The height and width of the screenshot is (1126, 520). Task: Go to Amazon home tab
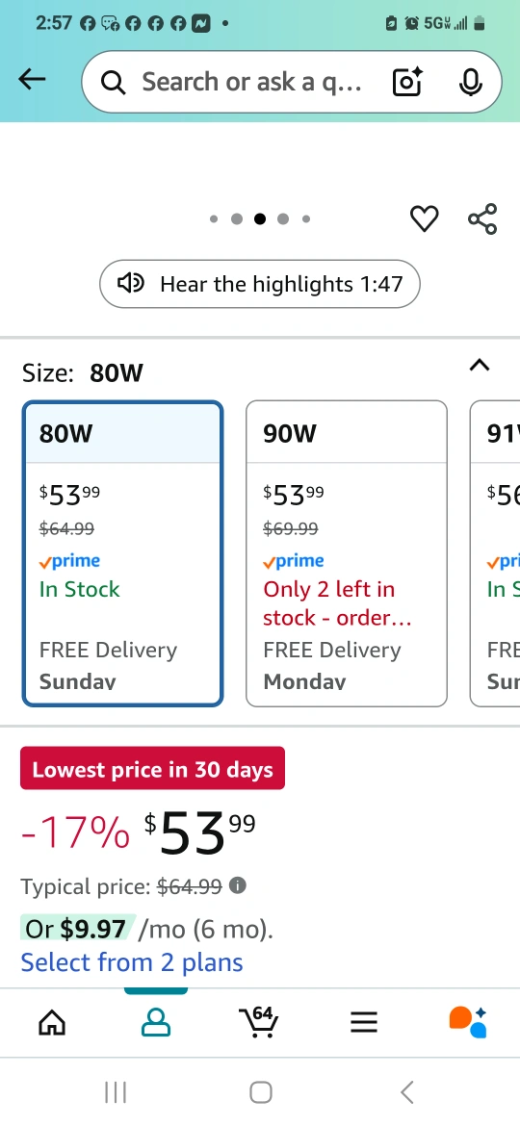pyautogui.click(x=52, y=1022)
